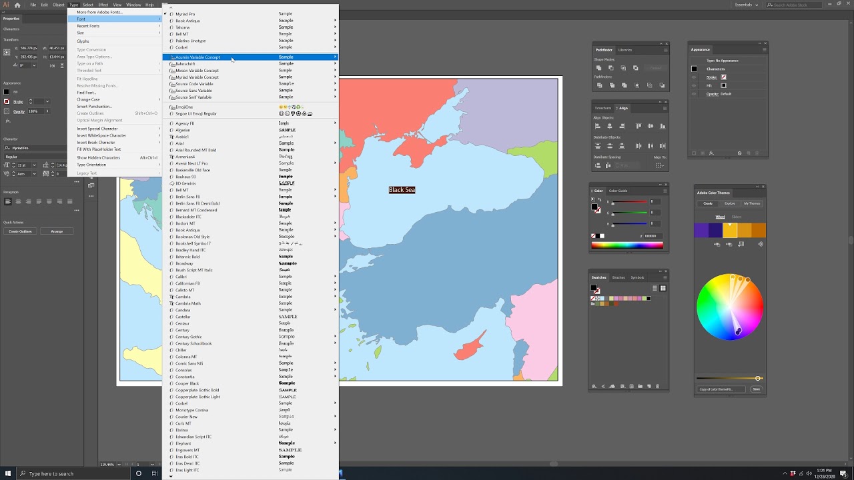Select align right paragraph option in Properties

pyautogui.click(x=29, y=201)
